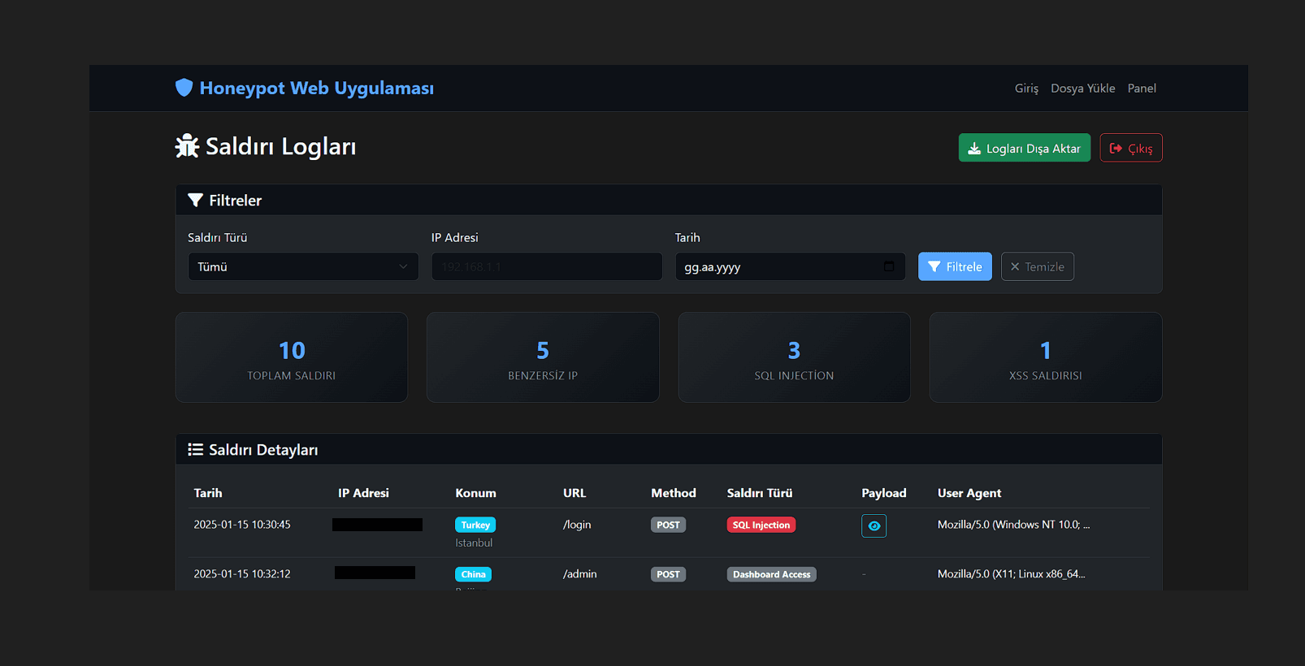The image size is (1305, 666).
Task: Clear filters with the Temizle button
Action: click(1038, 266)
